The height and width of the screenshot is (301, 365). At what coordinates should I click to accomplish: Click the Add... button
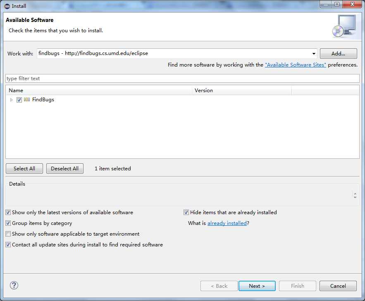[338, 53]
